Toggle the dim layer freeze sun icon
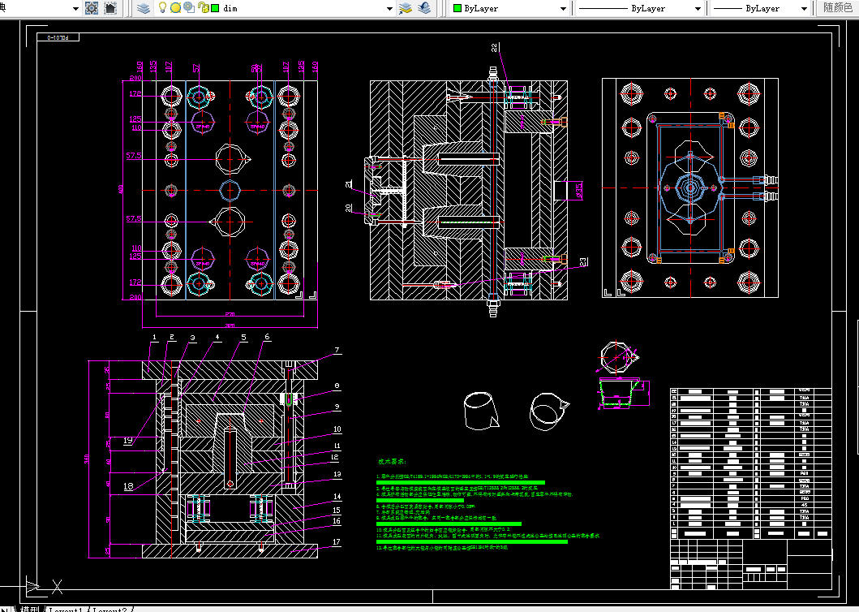Viewport: 859px width, 612px height. point(175,8)
